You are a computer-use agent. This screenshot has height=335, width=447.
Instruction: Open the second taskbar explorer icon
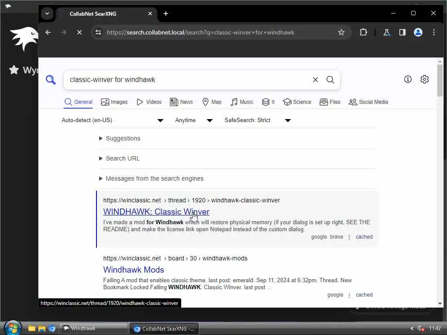click(42, 328)
